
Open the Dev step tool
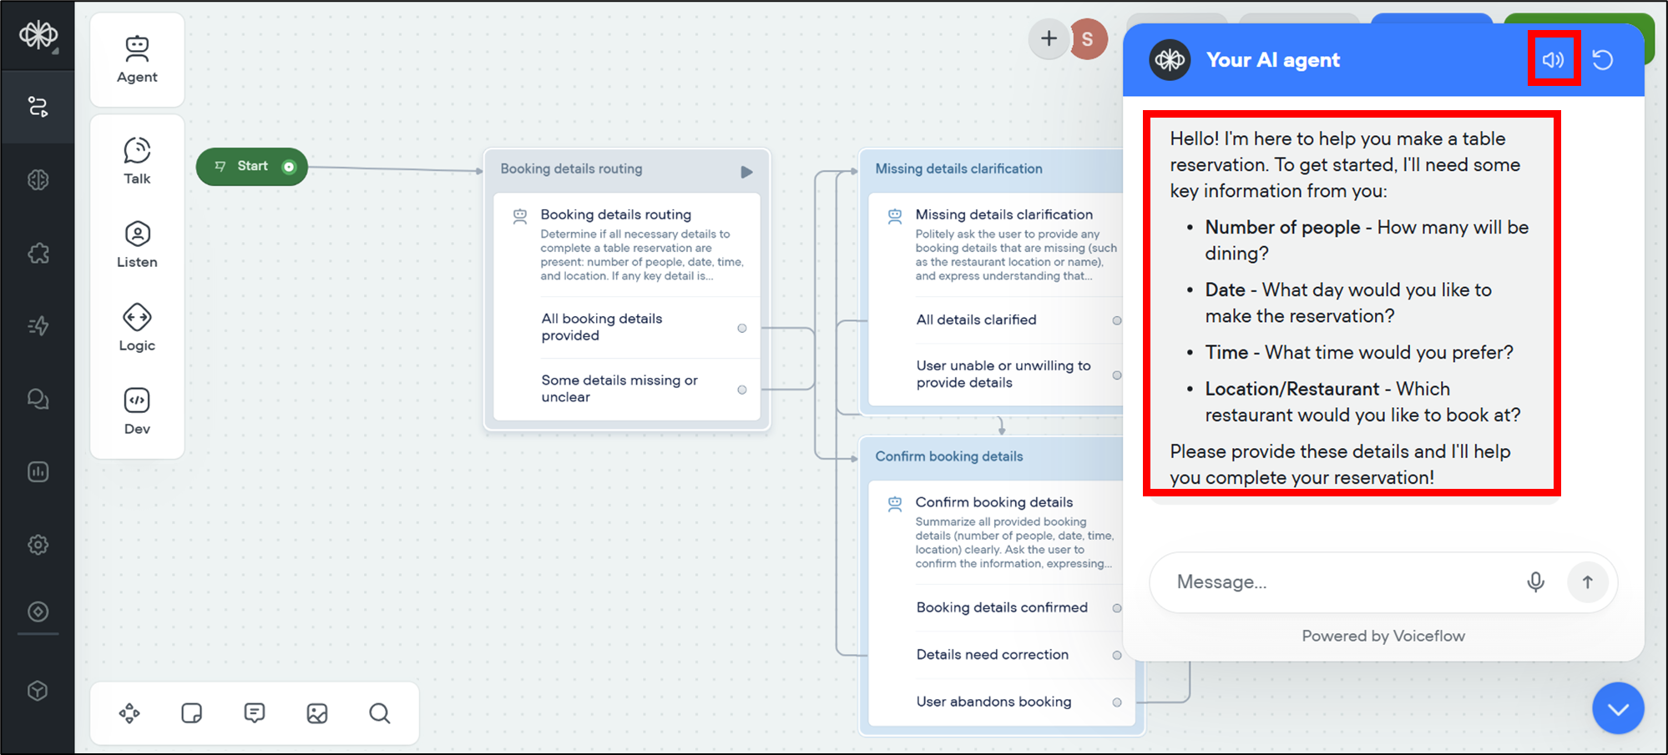click(x=137, y=411)
